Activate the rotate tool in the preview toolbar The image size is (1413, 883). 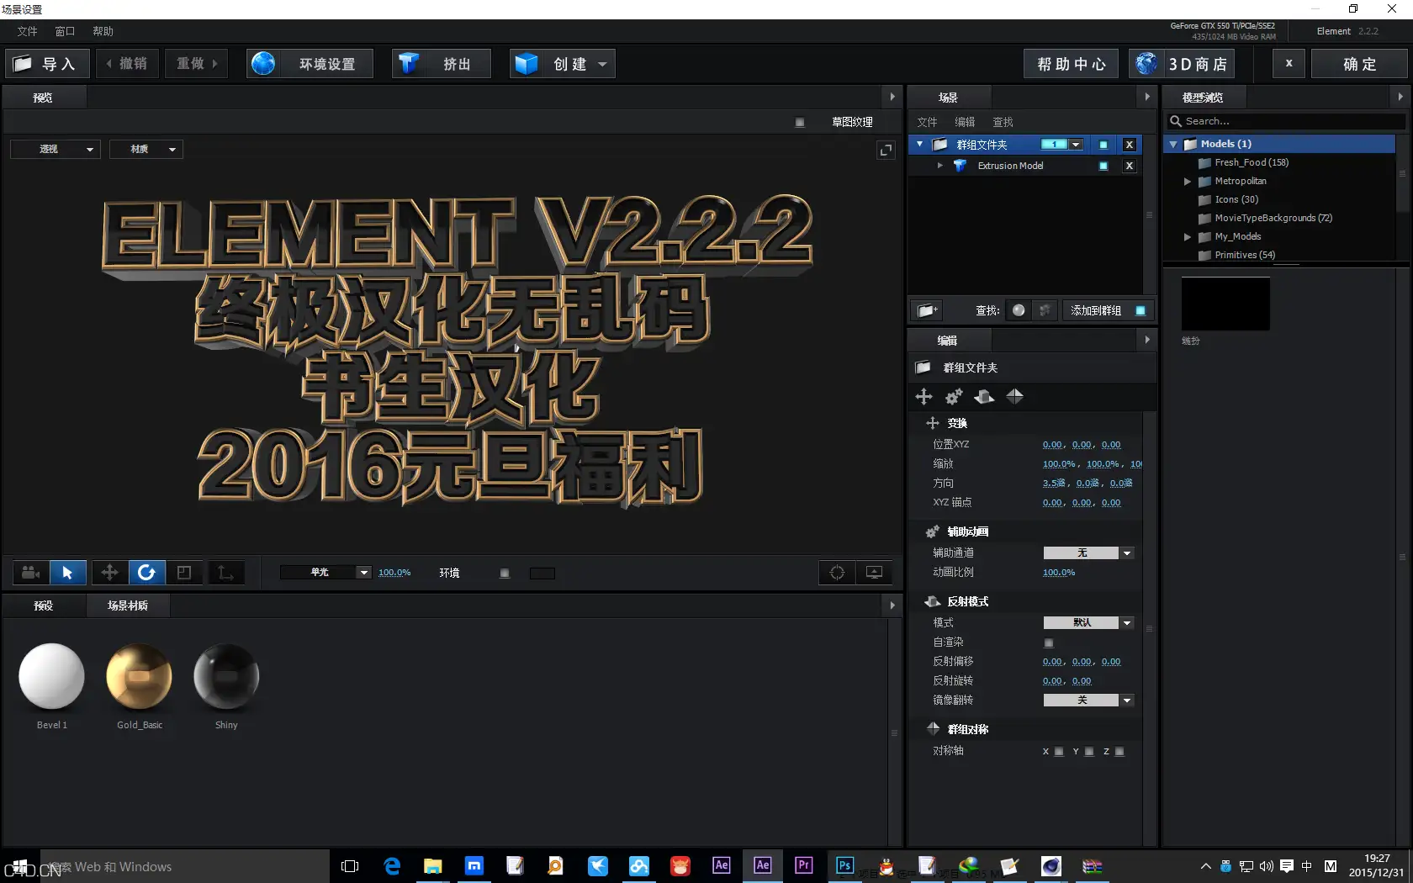(146, 573)
